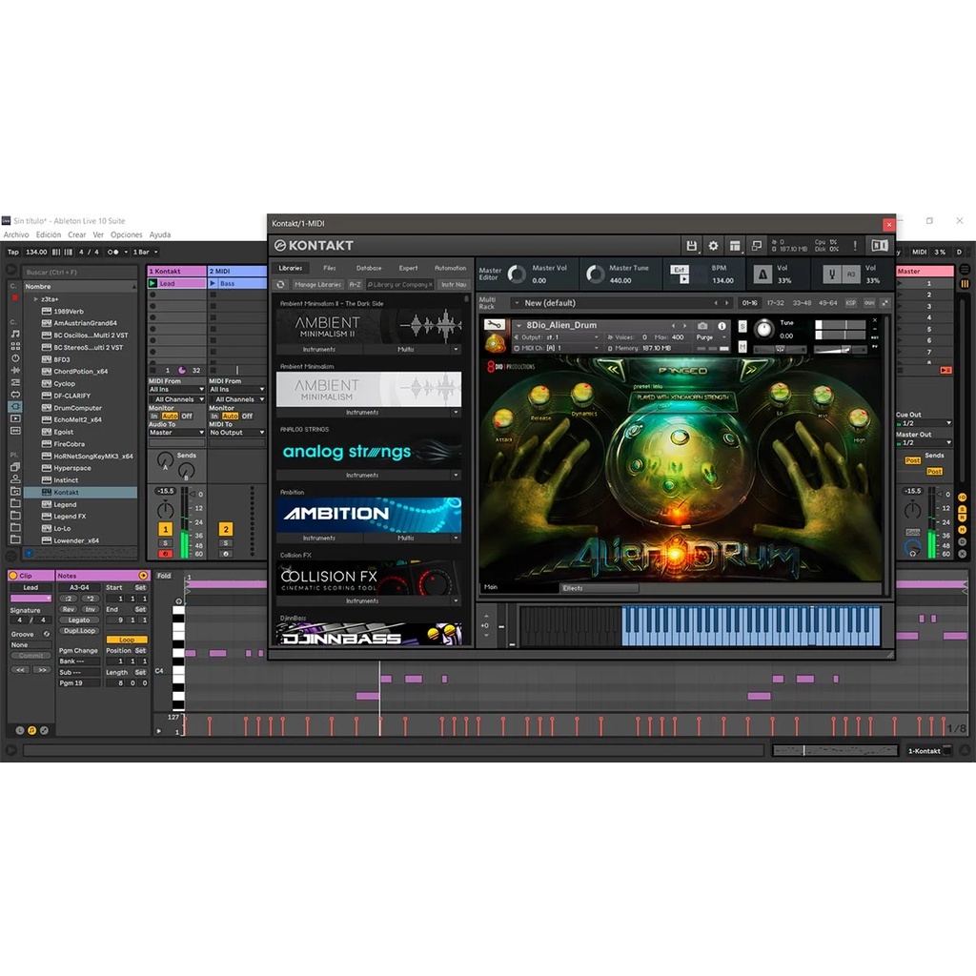The width and height of the screenshot is (976, 976).
Task: Click library refresh icon in Kontakt browser
Action: (x=281, y=284)
